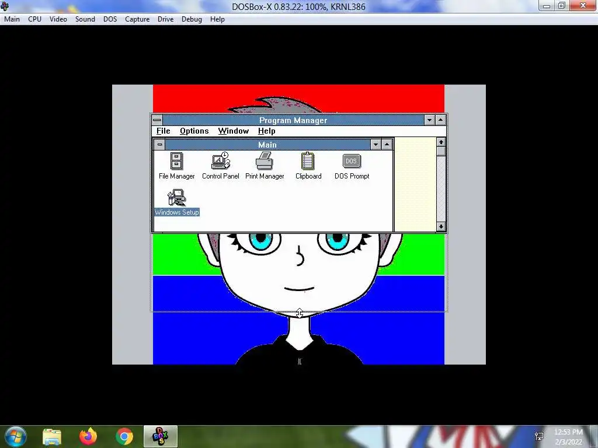Click the network tray icon

click(x=539, y=436)
